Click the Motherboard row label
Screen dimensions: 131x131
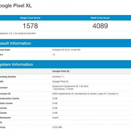(5, 118)
